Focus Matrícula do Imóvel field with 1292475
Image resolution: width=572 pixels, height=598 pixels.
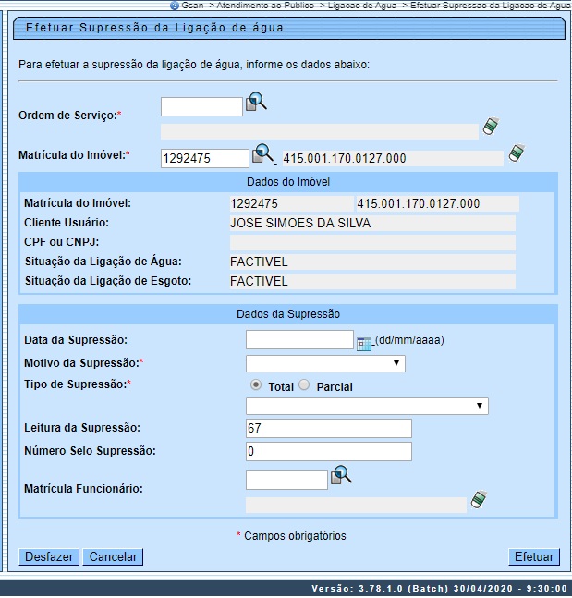click(x=205, y=158)
